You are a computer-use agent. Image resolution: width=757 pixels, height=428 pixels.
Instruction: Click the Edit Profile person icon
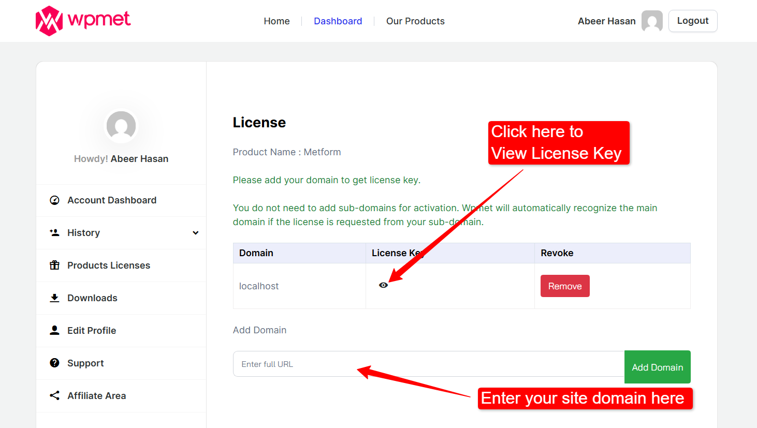54,331
